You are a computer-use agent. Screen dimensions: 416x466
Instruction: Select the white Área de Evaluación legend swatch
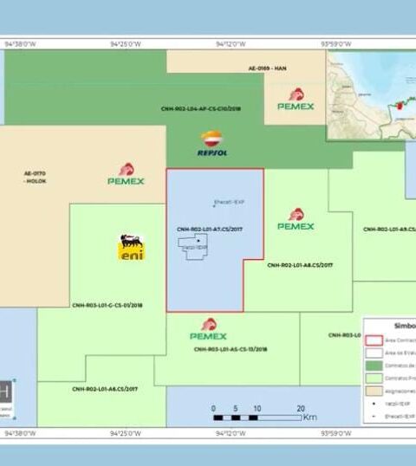(x=374, y=353)
